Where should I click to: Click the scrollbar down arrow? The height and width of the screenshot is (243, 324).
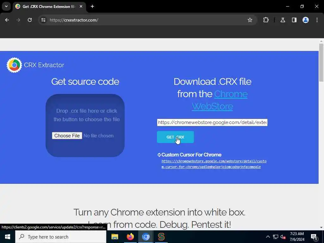(x=321, y=227)
